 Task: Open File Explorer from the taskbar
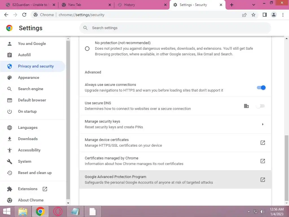23,211
